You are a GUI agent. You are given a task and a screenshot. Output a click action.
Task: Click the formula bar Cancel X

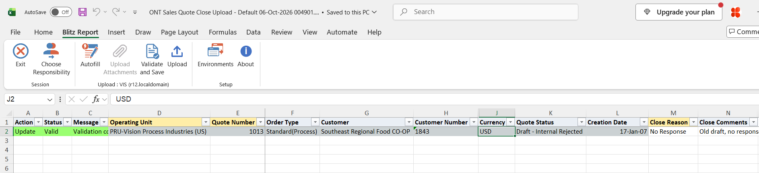[x=72, y=99]
